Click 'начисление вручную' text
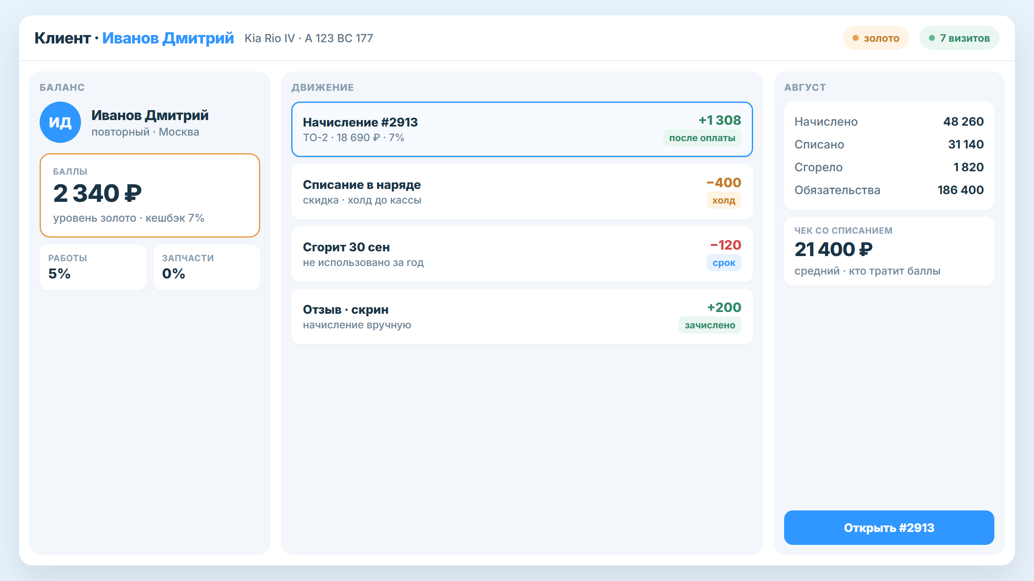The height and width of the screenshot is (581, 1034). pyautogui.click(x=357, y=325)
